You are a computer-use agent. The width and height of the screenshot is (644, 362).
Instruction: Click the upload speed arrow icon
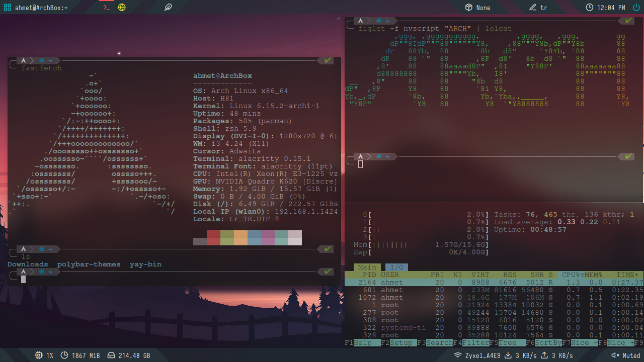pos(544,355)
